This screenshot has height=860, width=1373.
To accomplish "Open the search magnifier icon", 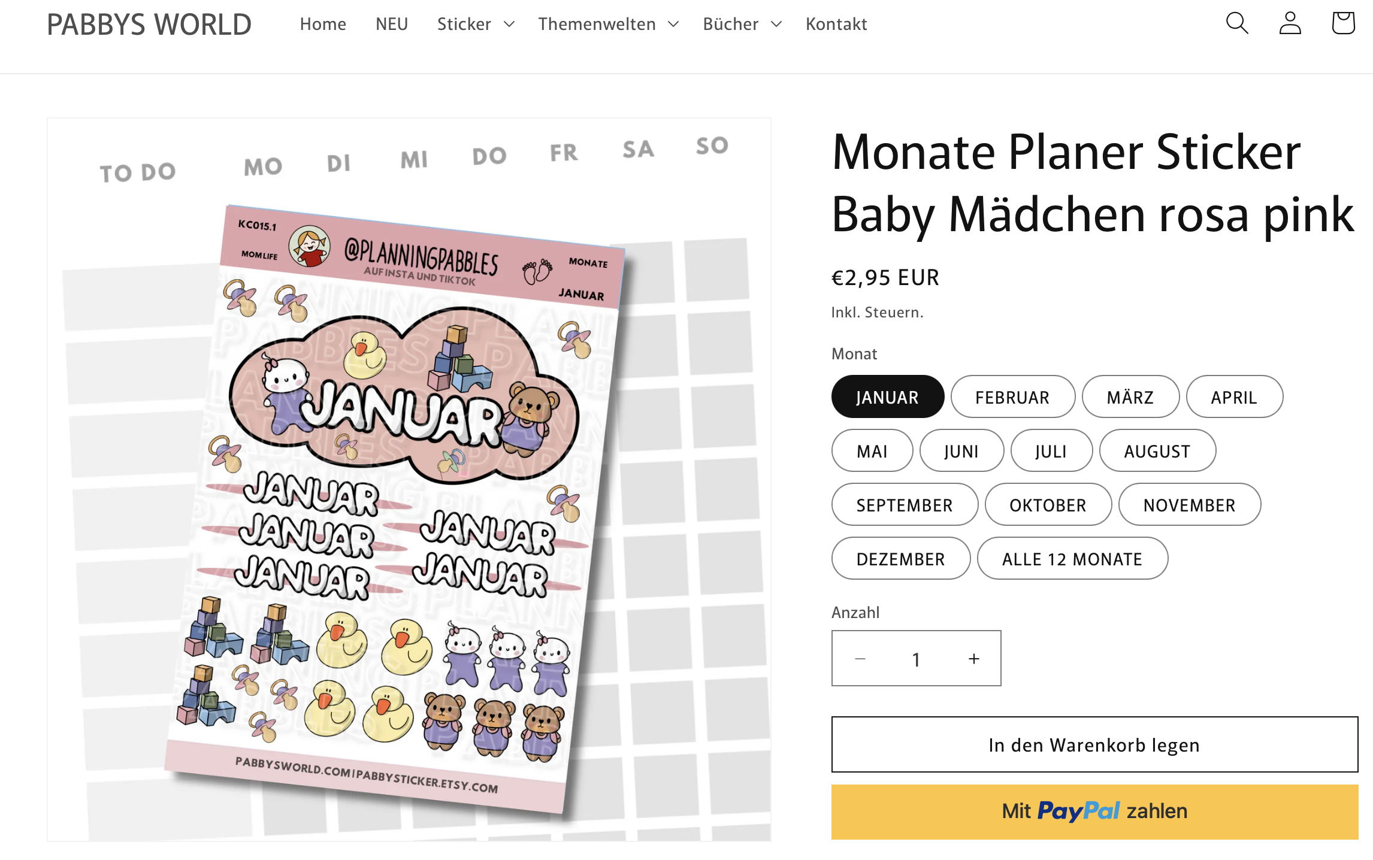I will click(1237, 23).
